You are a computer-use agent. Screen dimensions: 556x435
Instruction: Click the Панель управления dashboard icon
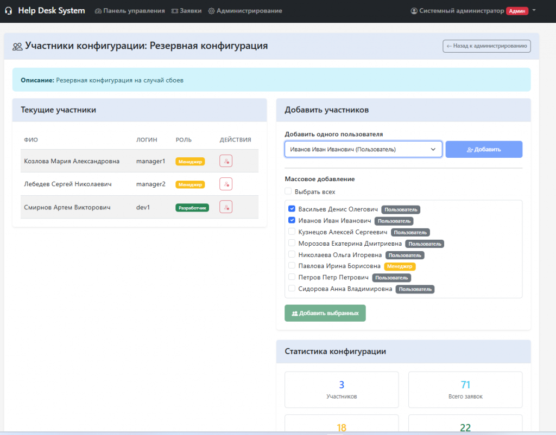pos(98,11)
